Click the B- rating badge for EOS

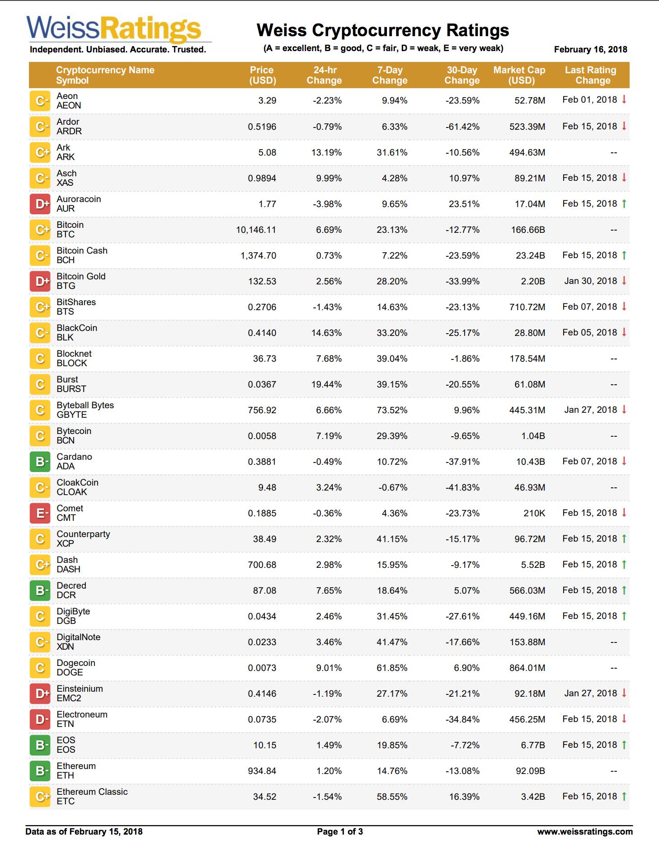coord(40,745)
